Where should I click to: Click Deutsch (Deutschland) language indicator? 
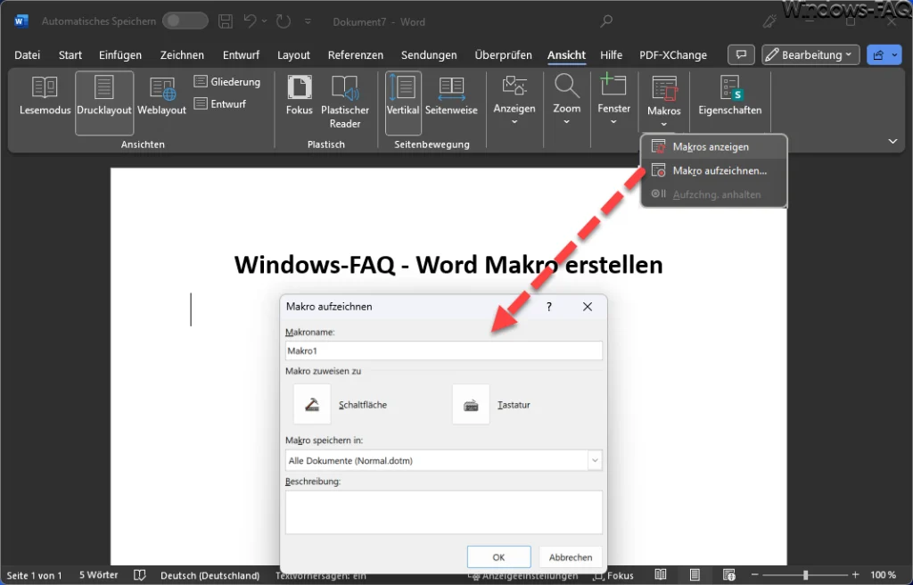[210, 575]
